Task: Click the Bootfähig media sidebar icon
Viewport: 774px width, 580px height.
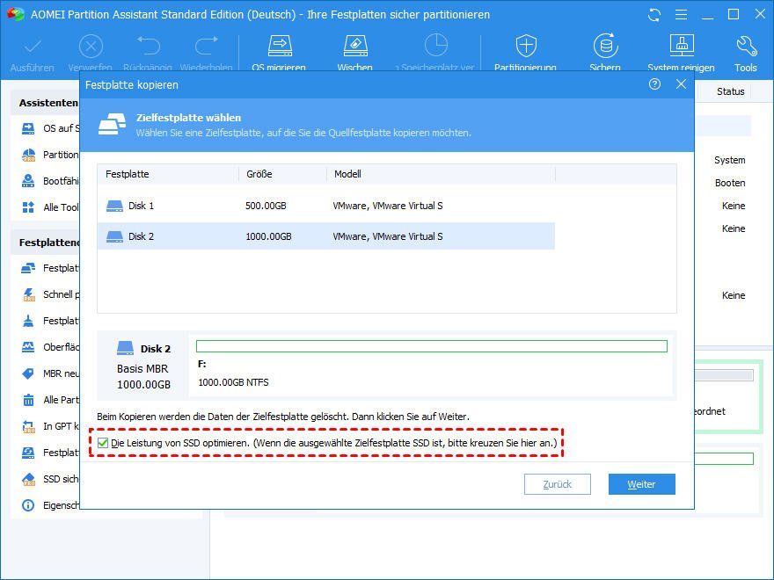Action: pos(28,181)
